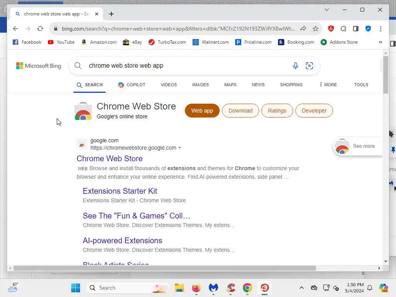Viewport: 396px width, 297px height.
Task: Select the Ratings filter pill
Action: (x=277, y=111)
